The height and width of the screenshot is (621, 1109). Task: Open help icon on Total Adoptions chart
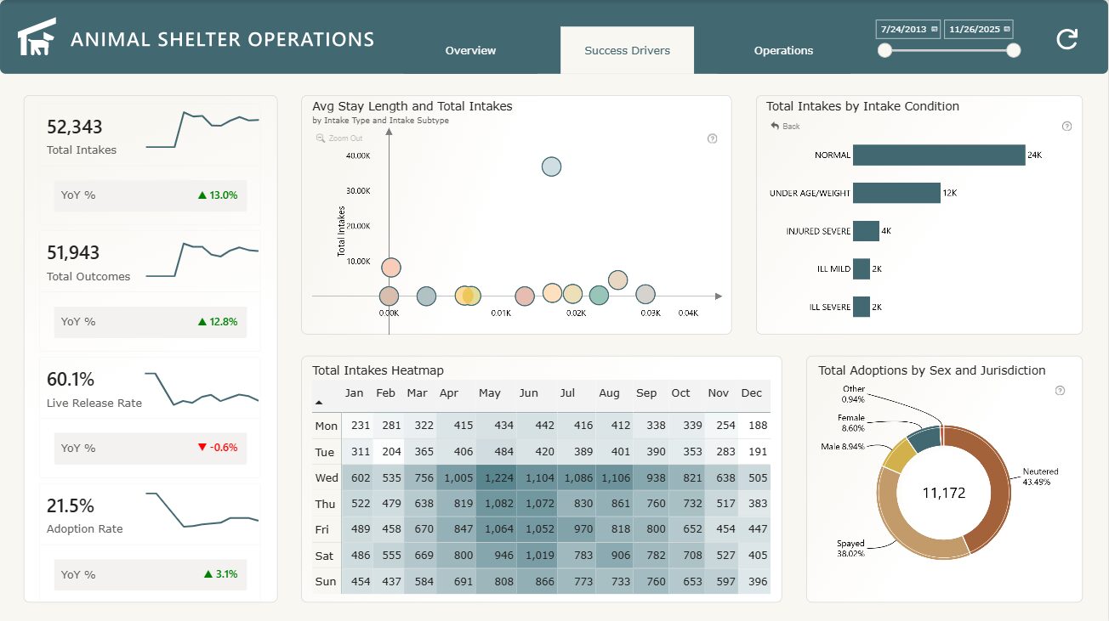(1060, 391)
